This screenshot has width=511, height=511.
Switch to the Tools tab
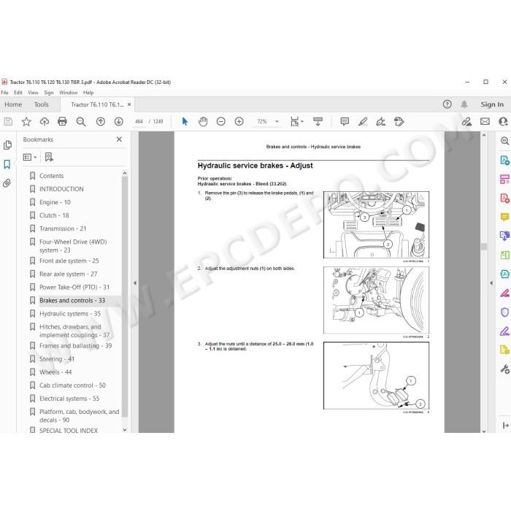click(x=41, y=104)
